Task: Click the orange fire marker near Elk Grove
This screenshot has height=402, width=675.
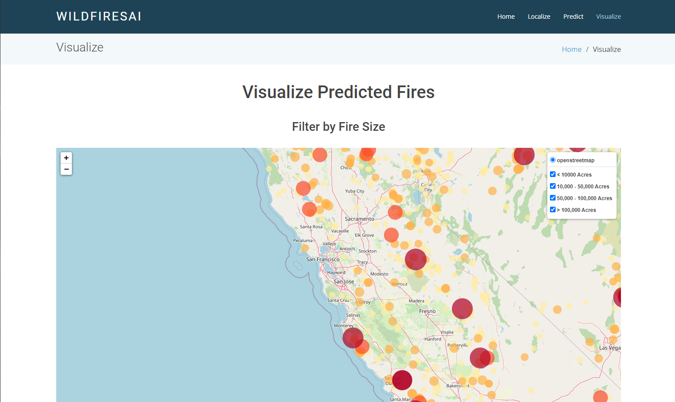Action: click(x=391, y=235)
